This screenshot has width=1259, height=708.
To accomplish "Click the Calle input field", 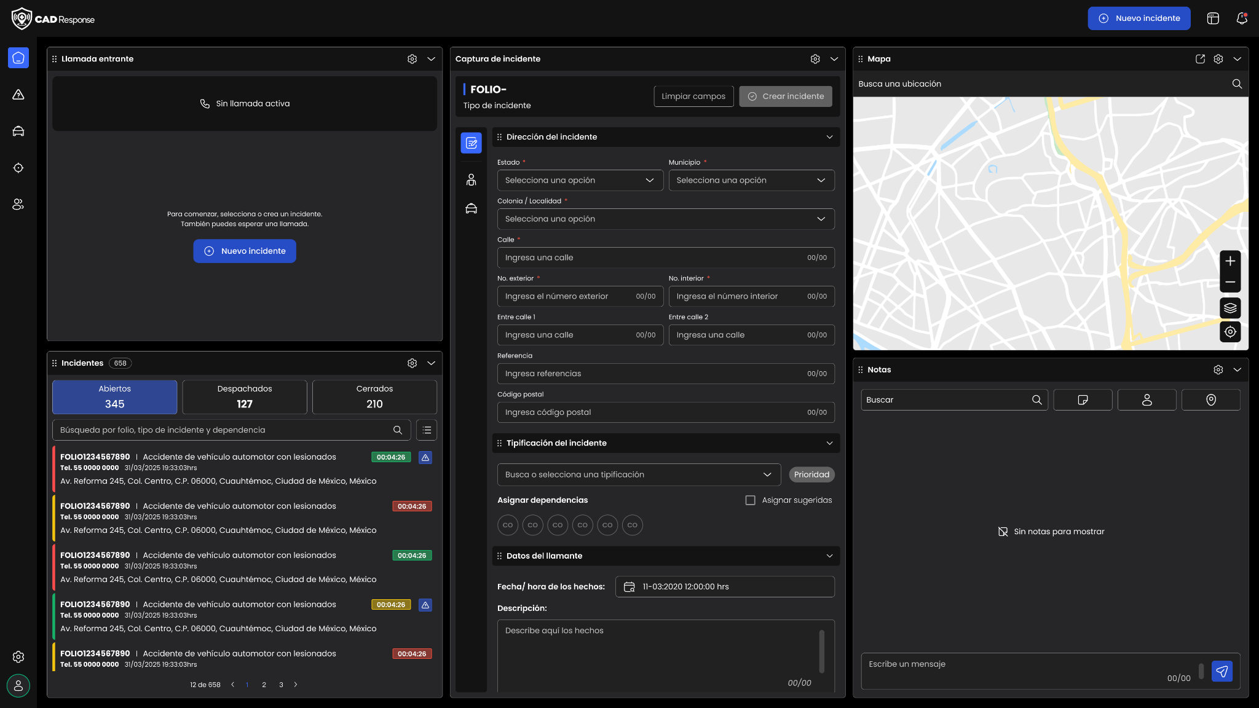I will 666,258.
